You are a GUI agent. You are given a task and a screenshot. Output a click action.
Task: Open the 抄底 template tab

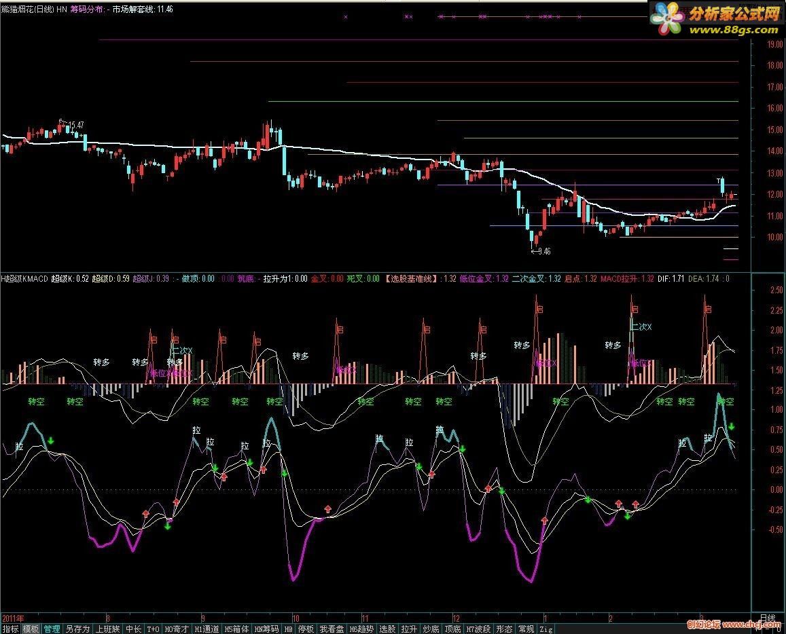[x=431, y=629]
